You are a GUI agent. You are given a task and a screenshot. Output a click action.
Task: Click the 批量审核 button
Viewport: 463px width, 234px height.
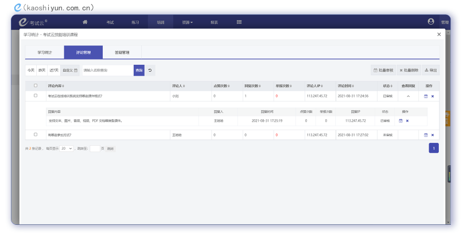click(383, 70)
